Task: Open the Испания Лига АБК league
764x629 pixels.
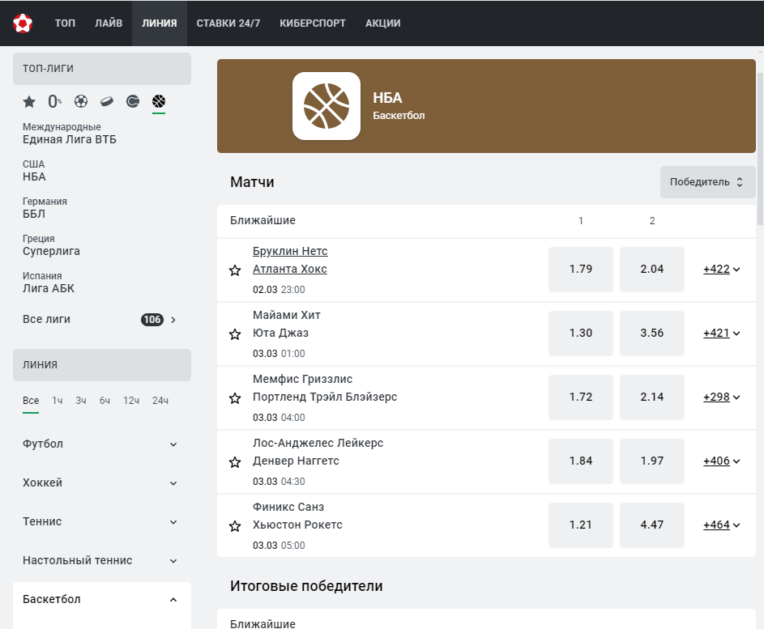Action: click(49, 283)
